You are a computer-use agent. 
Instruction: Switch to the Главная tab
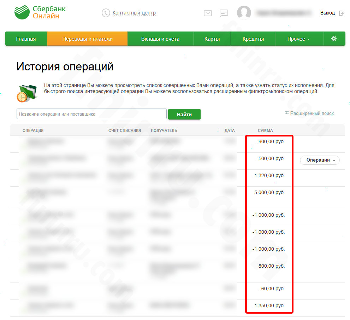26,39
